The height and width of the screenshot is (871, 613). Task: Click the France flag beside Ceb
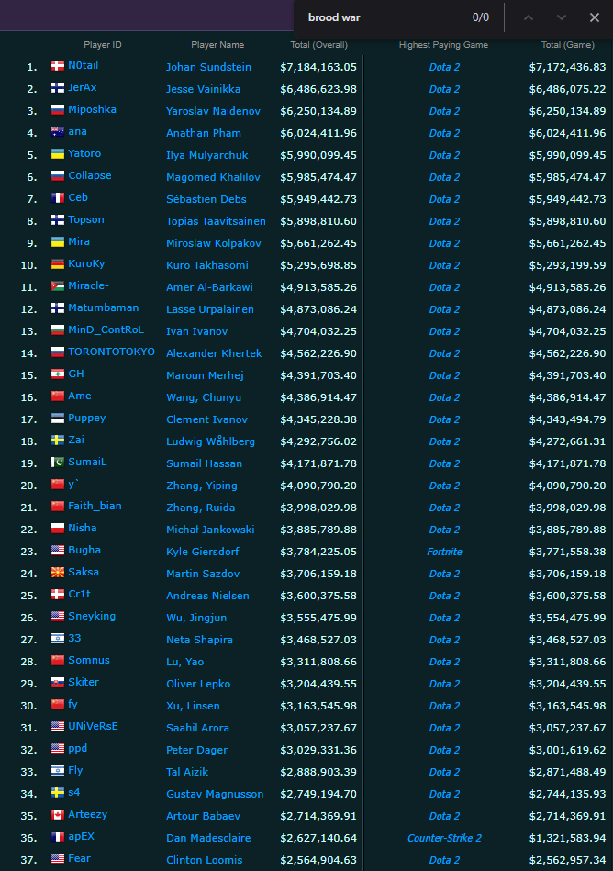point(58,197)
